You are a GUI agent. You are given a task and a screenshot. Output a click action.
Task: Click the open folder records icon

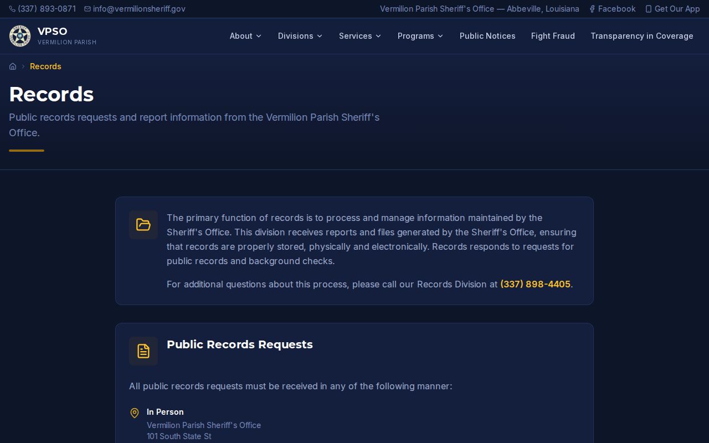coord(143,225)
